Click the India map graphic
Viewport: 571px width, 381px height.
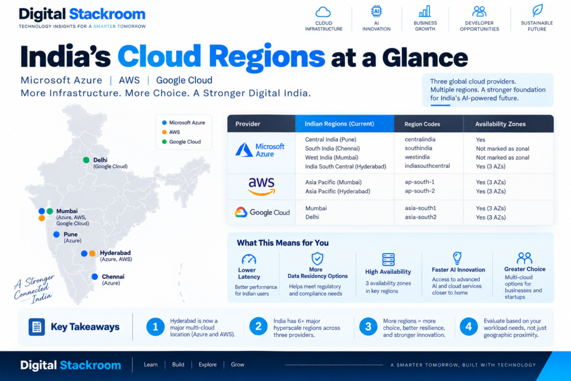[x=118, y=204]
